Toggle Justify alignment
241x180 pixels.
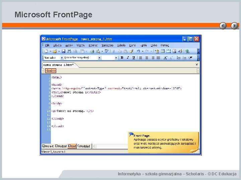[x=158, y=58]
